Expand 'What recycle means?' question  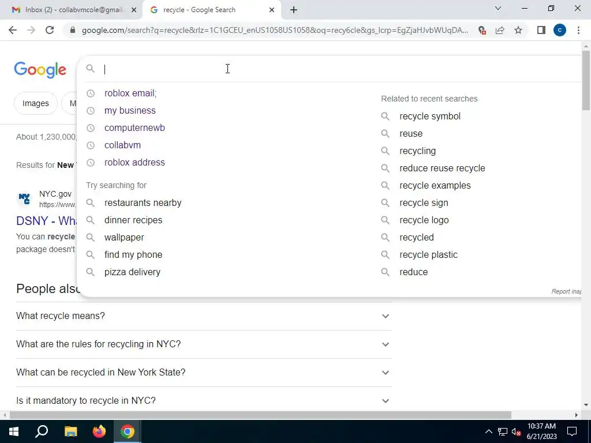coord(204,316)
